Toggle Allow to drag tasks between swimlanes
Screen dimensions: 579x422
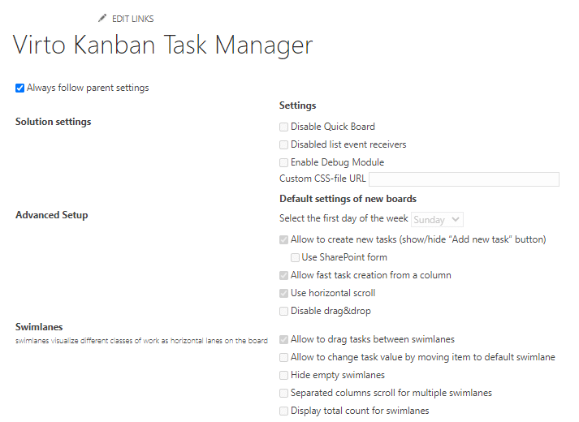tap(283, 340)
